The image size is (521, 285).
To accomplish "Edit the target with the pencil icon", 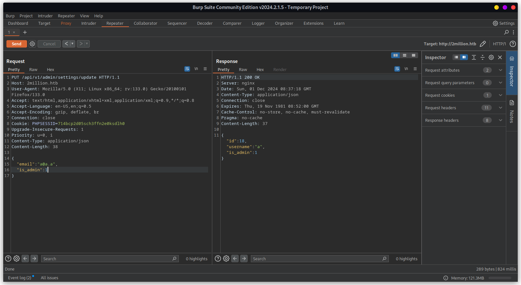I will (483, 44).
